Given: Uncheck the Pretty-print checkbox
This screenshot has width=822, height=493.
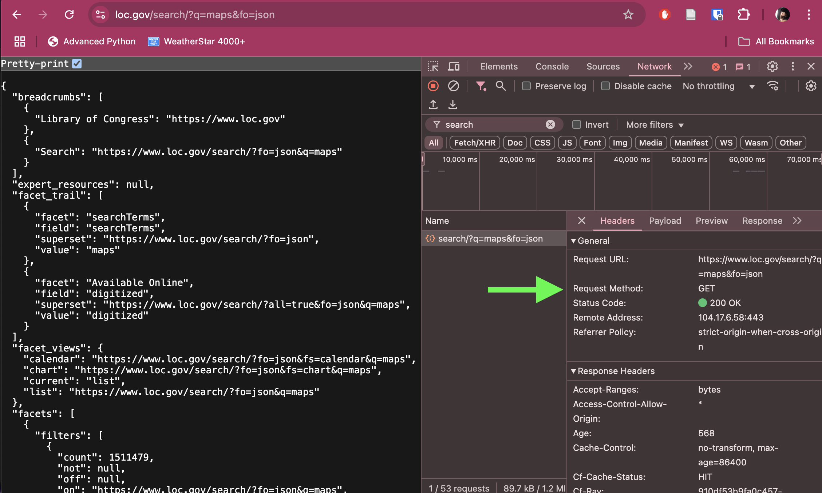Looking at the screenshot, I should tap(76, 63).
